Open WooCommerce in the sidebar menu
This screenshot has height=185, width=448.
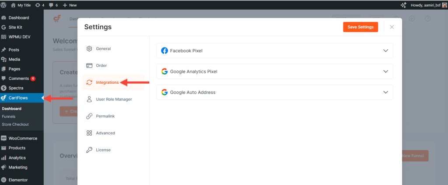(x=23, y=138)
